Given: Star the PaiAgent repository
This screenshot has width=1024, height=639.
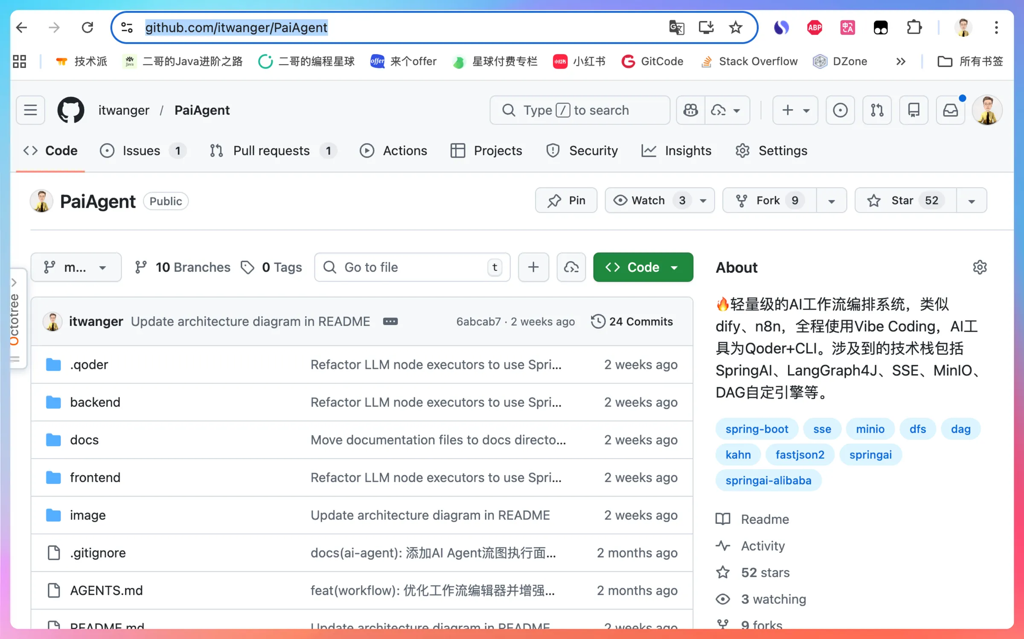Looking at the screenshot, I should click(905, 200).
